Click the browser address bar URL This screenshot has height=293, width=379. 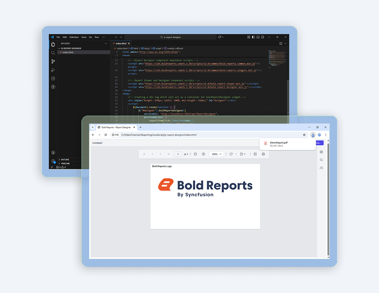point(159,135)
